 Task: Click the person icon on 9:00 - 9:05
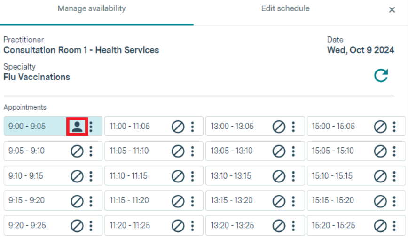(x=77, y=127)
